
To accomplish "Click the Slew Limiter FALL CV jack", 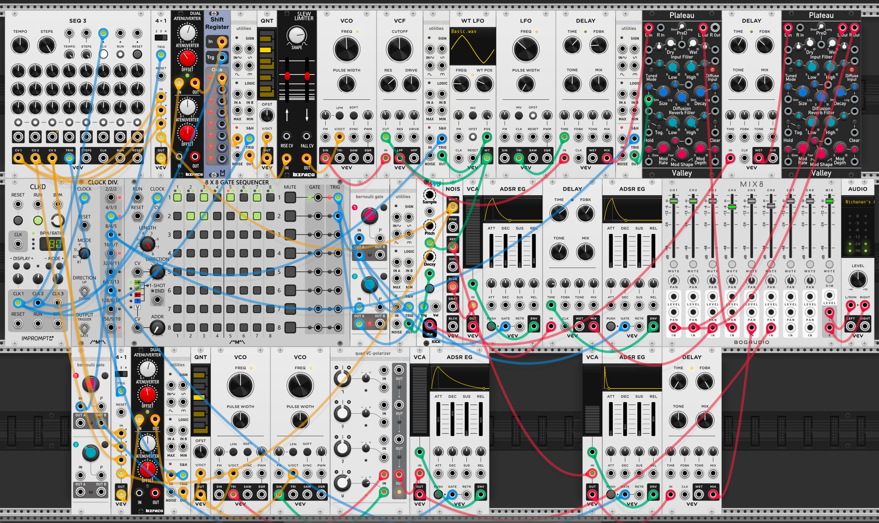I will (x=307, y=136).
